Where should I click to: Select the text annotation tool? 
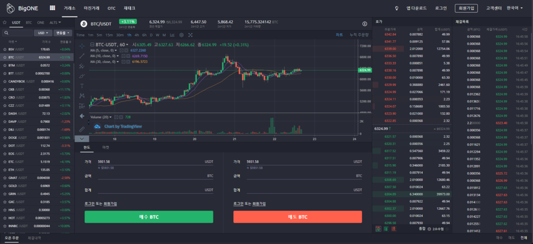[82, 86]
